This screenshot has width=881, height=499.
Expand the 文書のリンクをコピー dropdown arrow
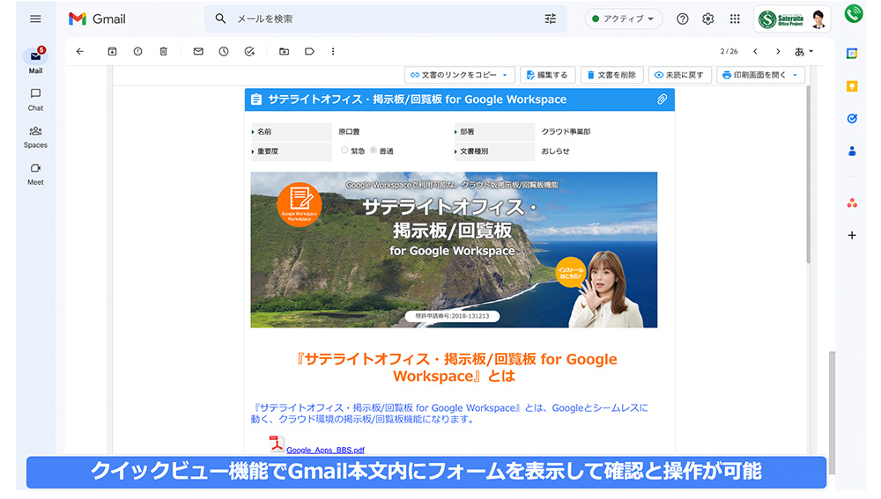pos(505,75)
